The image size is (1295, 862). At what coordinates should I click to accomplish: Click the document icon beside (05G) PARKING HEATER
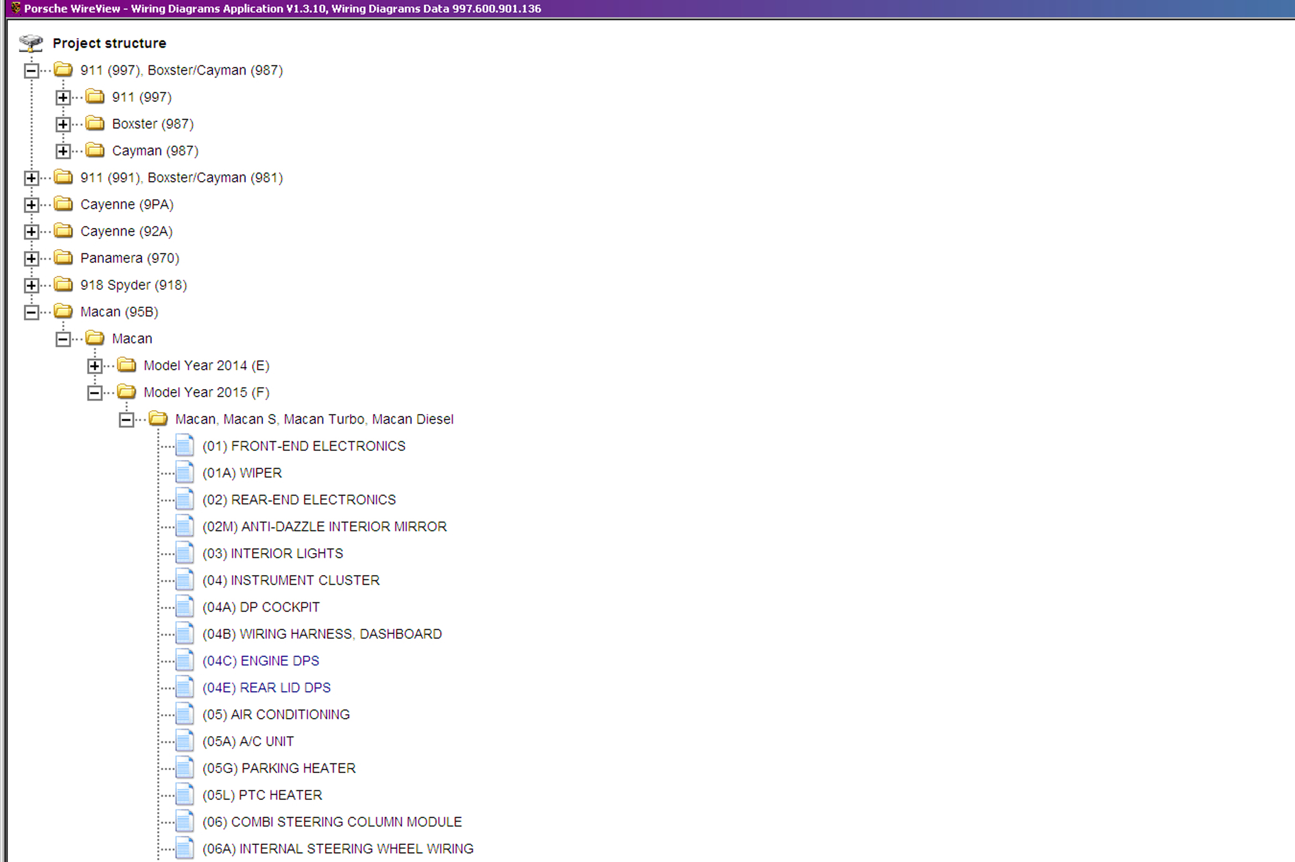[184, 768]
